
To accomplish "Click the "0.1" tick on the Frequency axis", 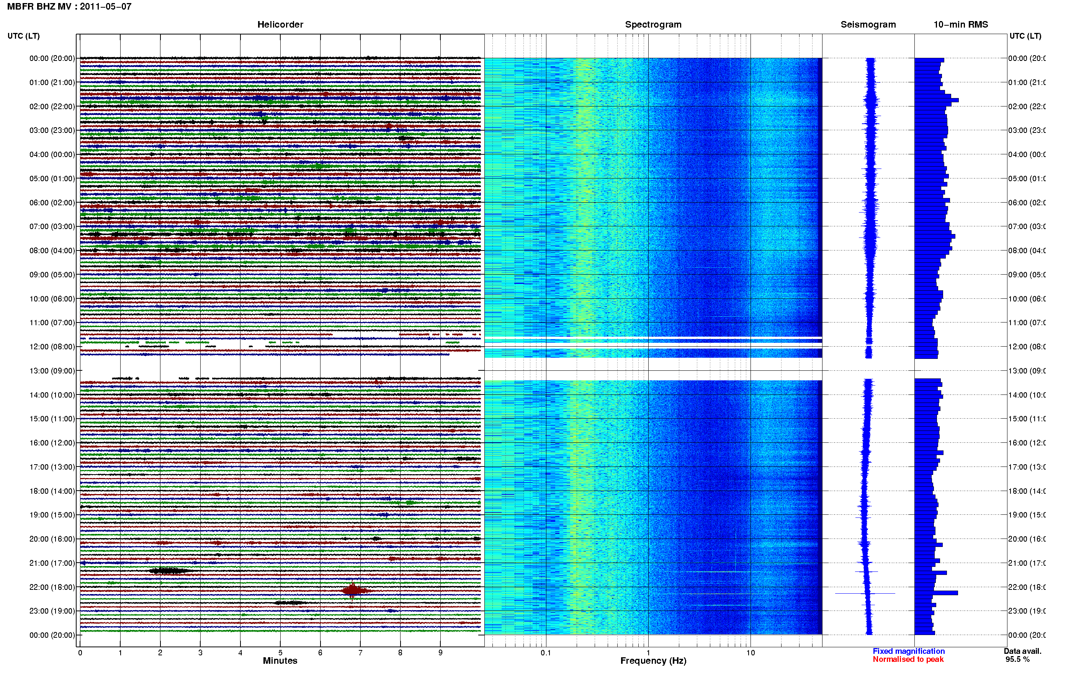I will (x=546, y=653).
